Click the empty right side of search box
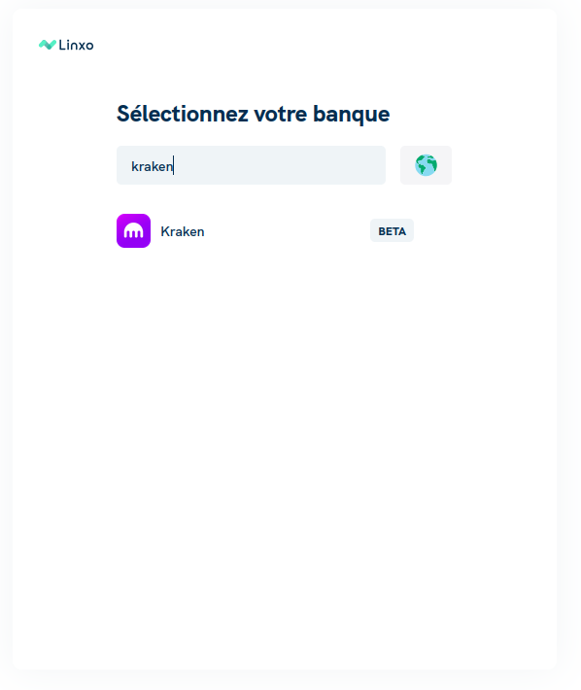The image size is (581, 690). (282, 165)
